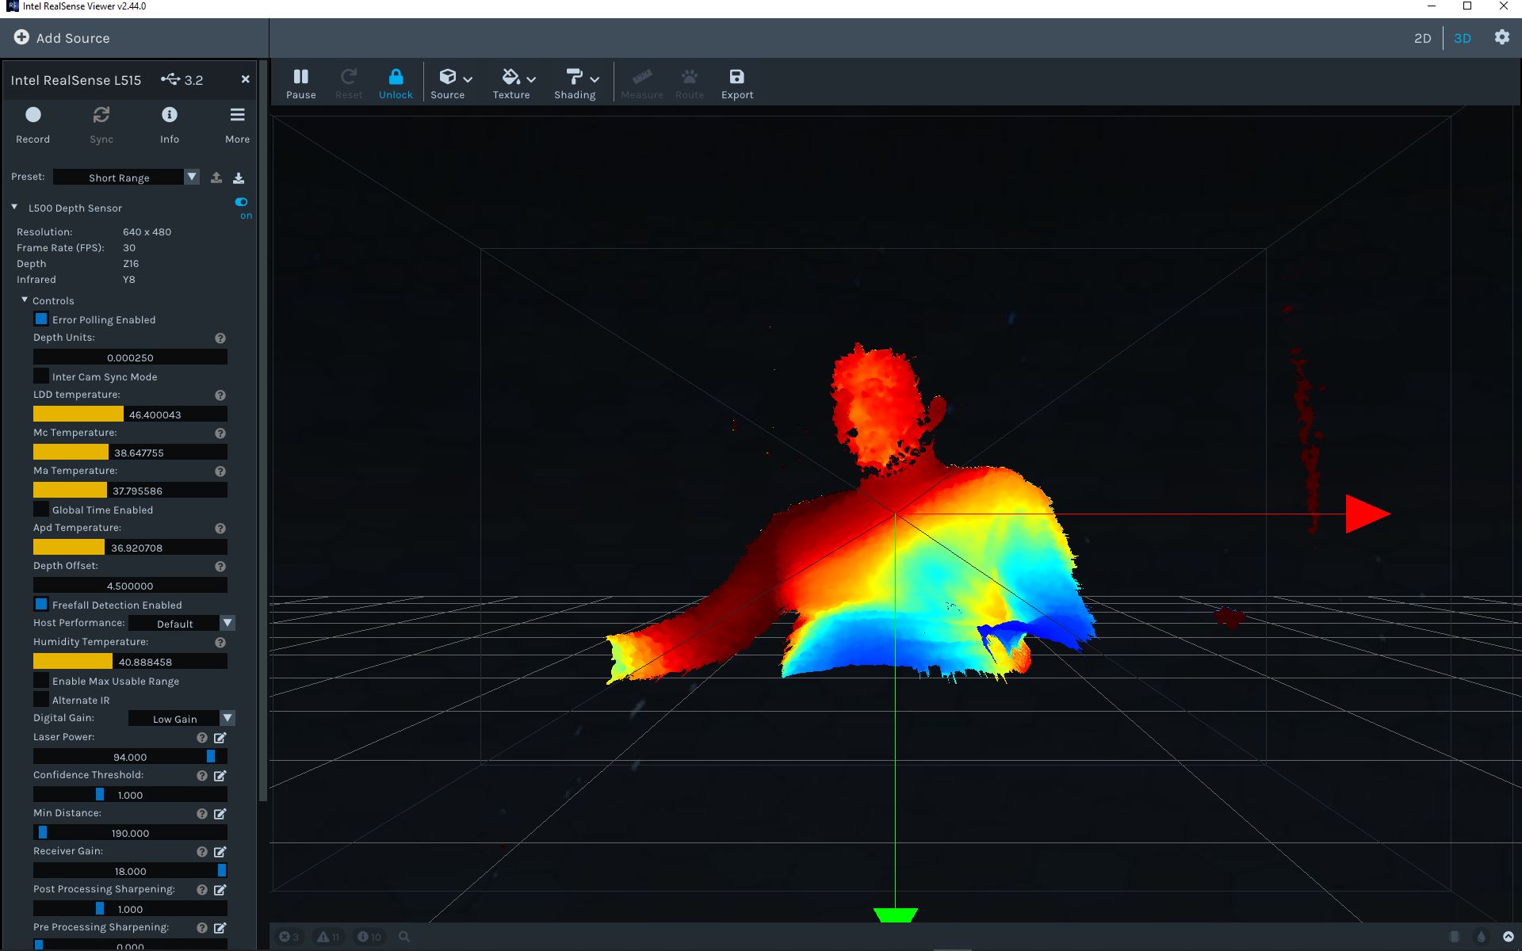This screenshot has width=1522, height=951.
Task: Click the search magnifier in the status bar
Action: pyautogui.click(x=404, y=936)
